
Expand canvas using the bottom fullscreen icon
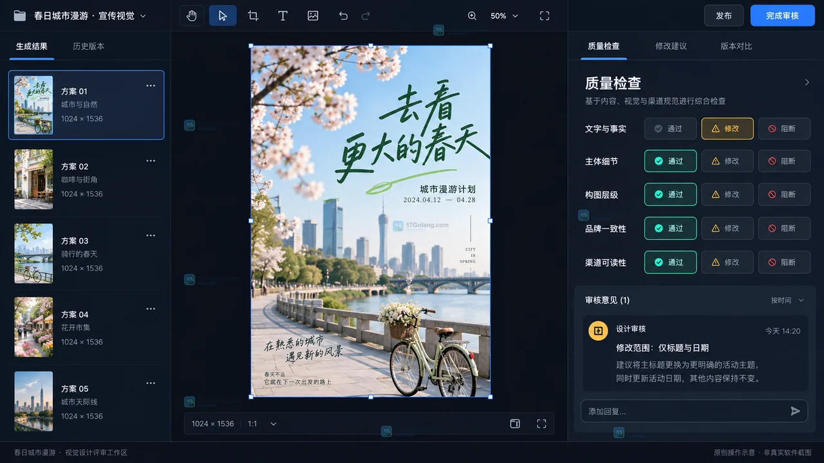[x=541, y=424]
